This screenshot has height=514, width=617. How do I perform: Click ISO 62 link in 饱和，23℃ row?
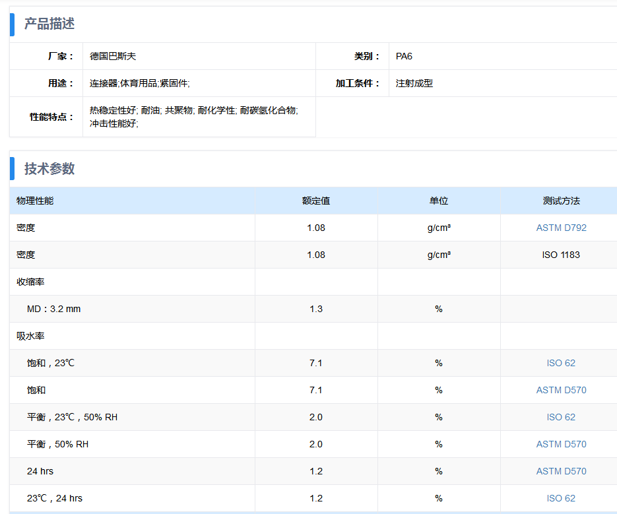561,363
